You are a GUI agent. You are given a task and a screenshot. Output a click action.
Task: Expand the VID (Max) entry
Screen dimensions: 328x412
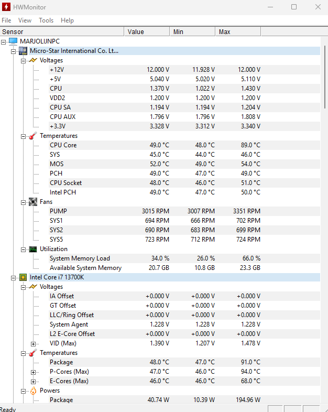tap(33, 344)
